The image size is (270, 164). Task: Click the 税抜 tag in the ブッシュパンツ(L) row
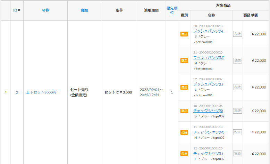(237, 87)
